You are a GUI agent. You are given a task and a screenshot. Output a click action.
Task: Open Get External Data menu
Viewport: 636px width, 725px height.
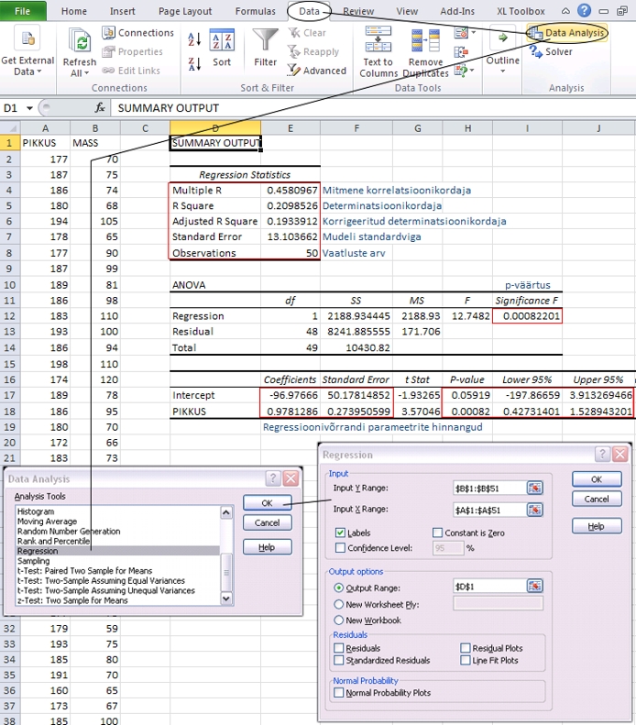coord(27,50)
